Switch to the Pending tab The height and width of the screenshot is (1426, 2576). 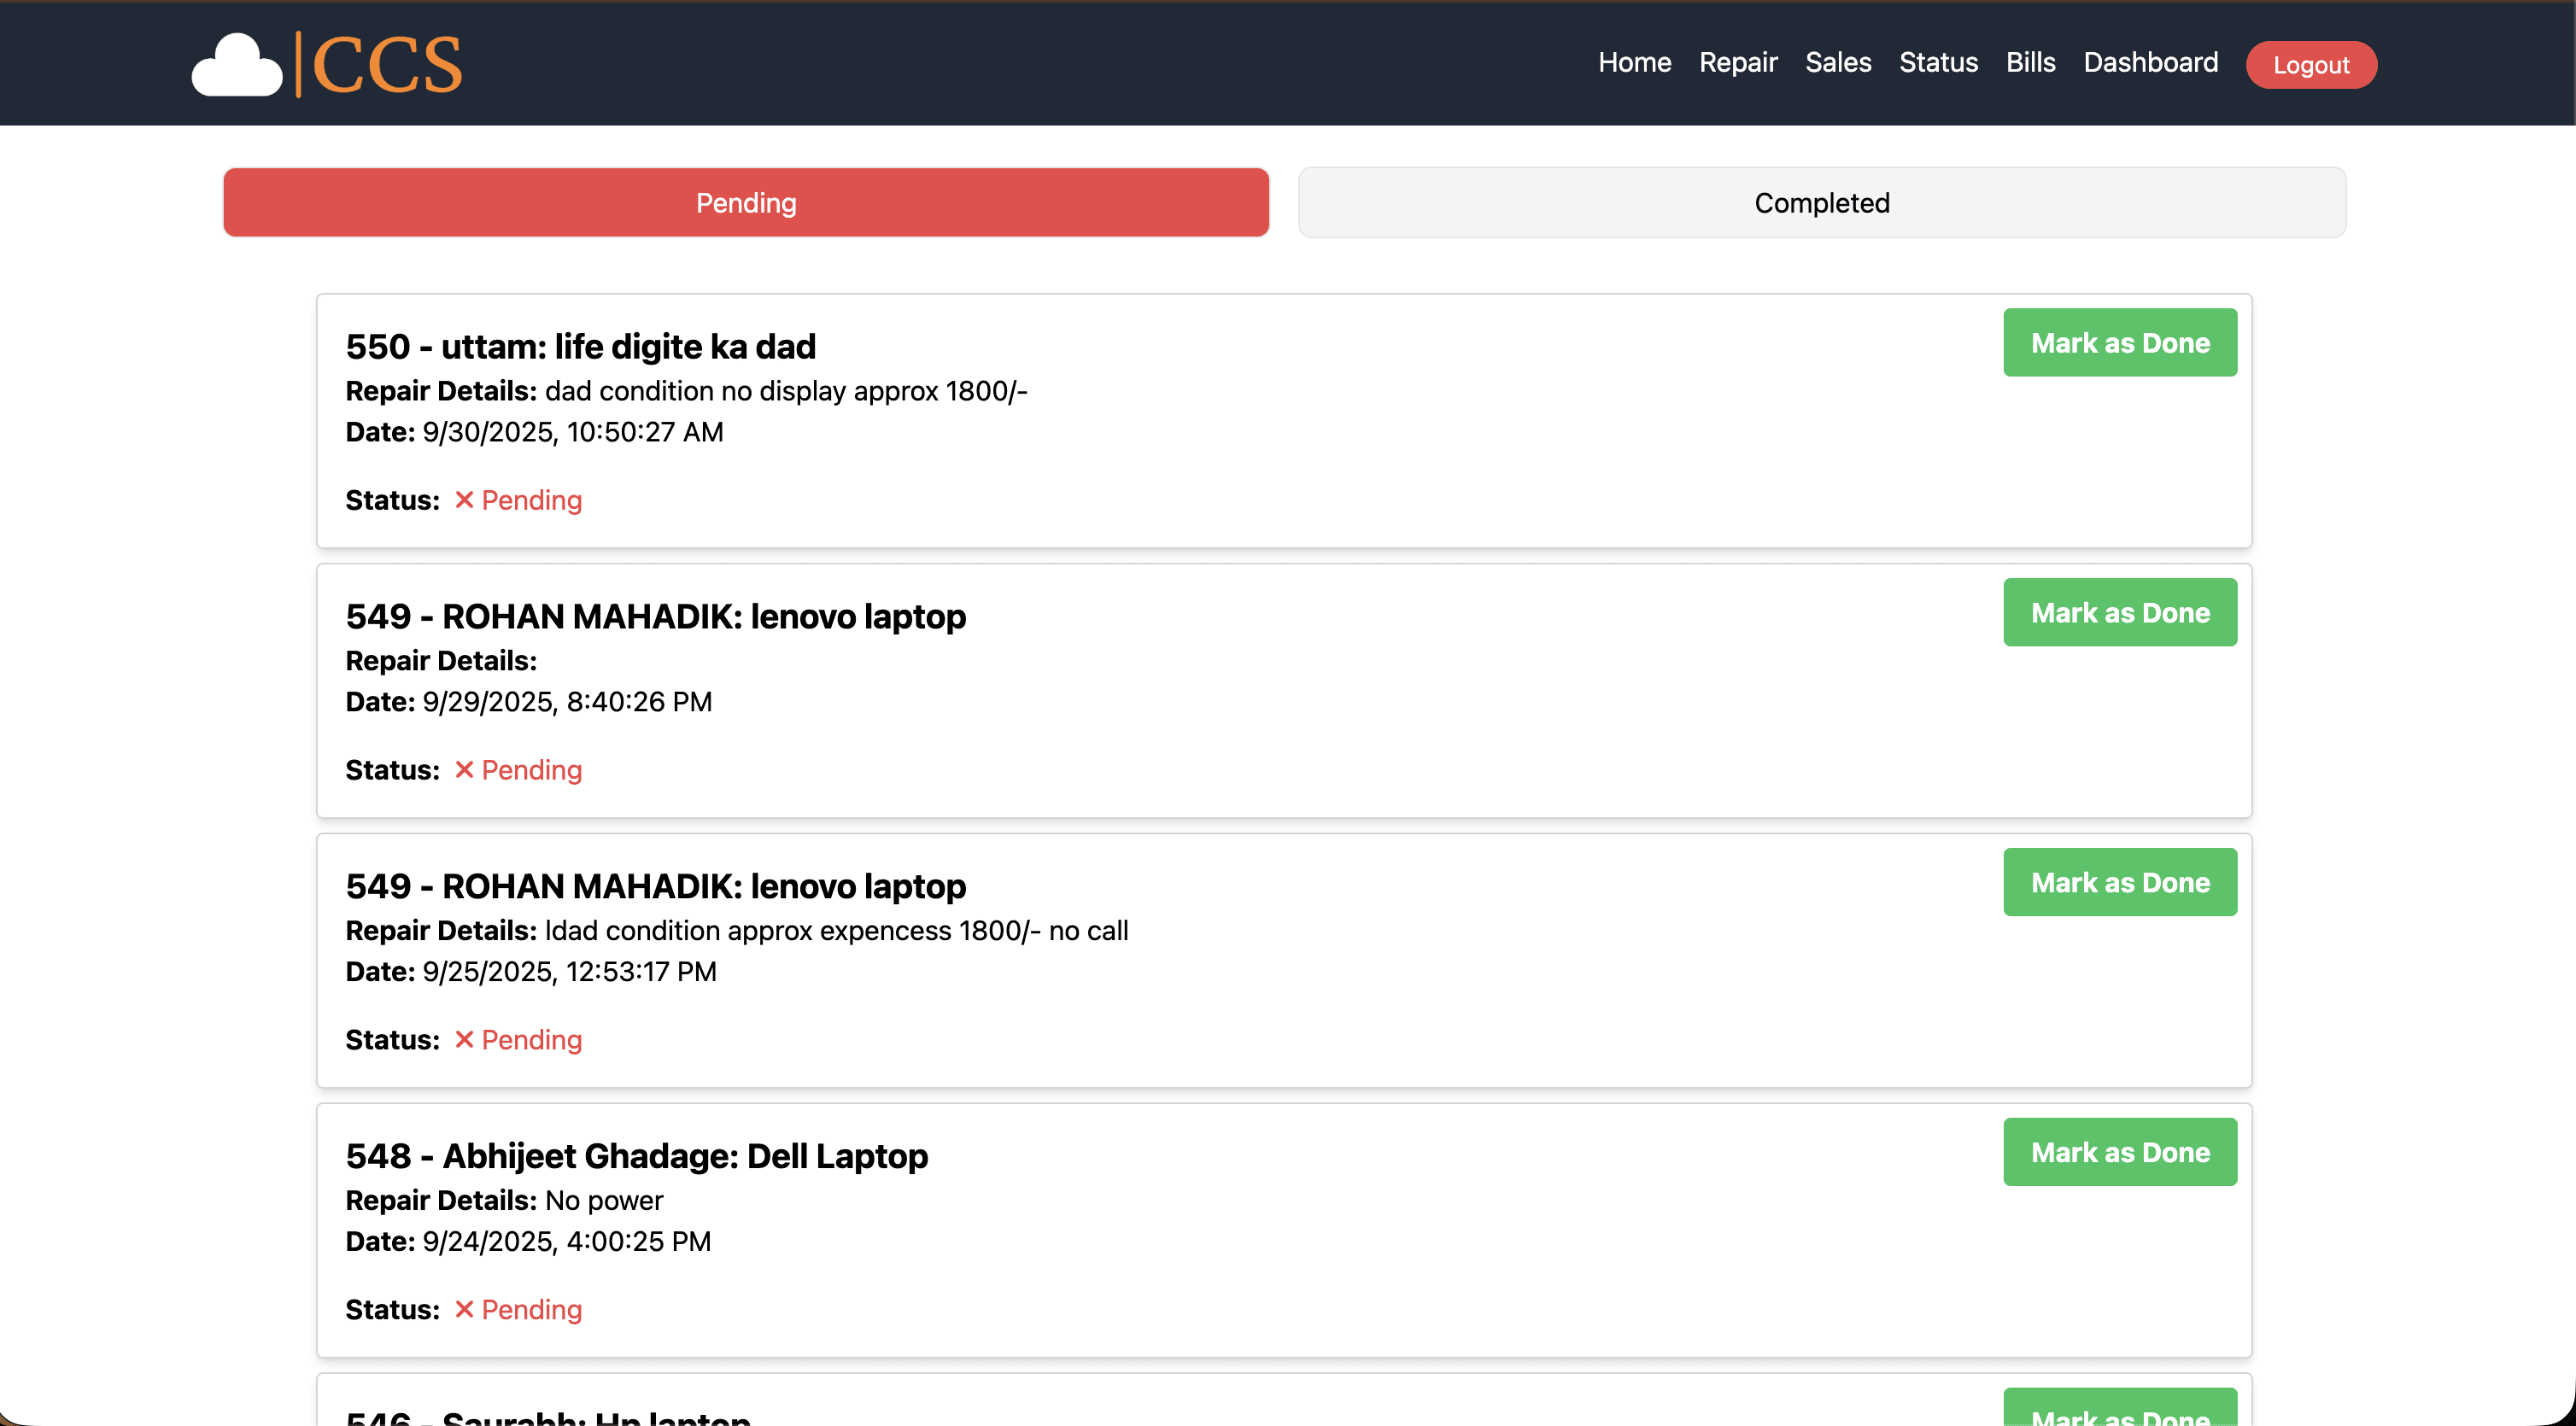[x=746, y=203]
